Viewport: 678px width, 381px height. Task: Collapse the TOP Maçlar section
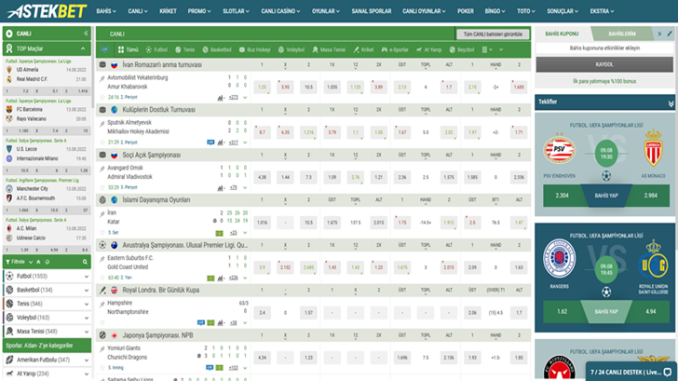pos(83,48)
